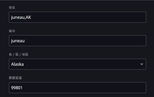
Task: Click the 城市 label text
Action: click(12, 31)
